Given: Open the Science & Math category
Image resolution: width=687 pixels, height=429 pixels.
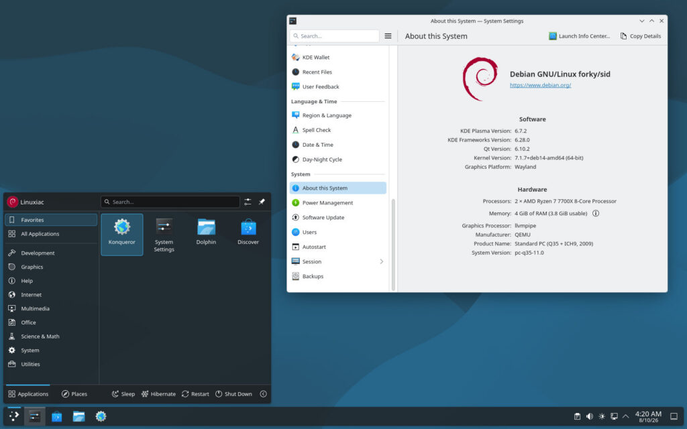Looking at the screenshot, I should [x=51, y=336].
